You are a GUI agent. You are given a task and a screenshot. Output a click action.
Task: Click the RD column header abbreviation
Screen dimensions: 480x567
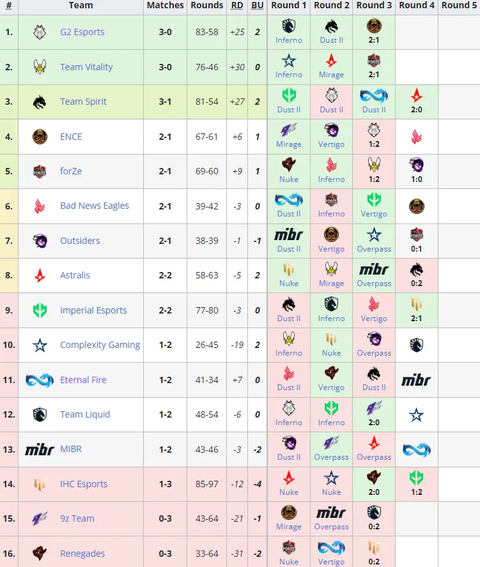click(237, 5)
